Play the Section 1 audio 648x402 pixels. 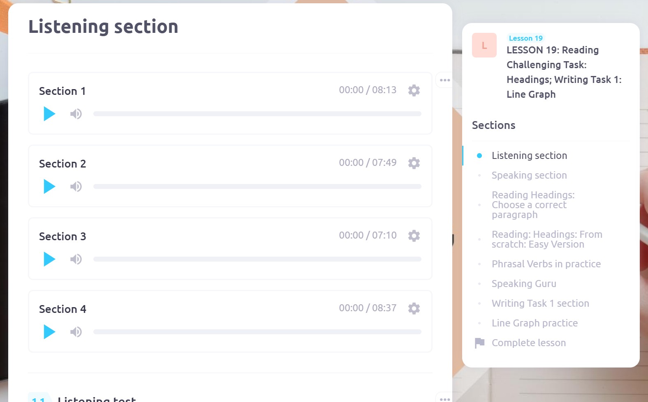(49, 114)
